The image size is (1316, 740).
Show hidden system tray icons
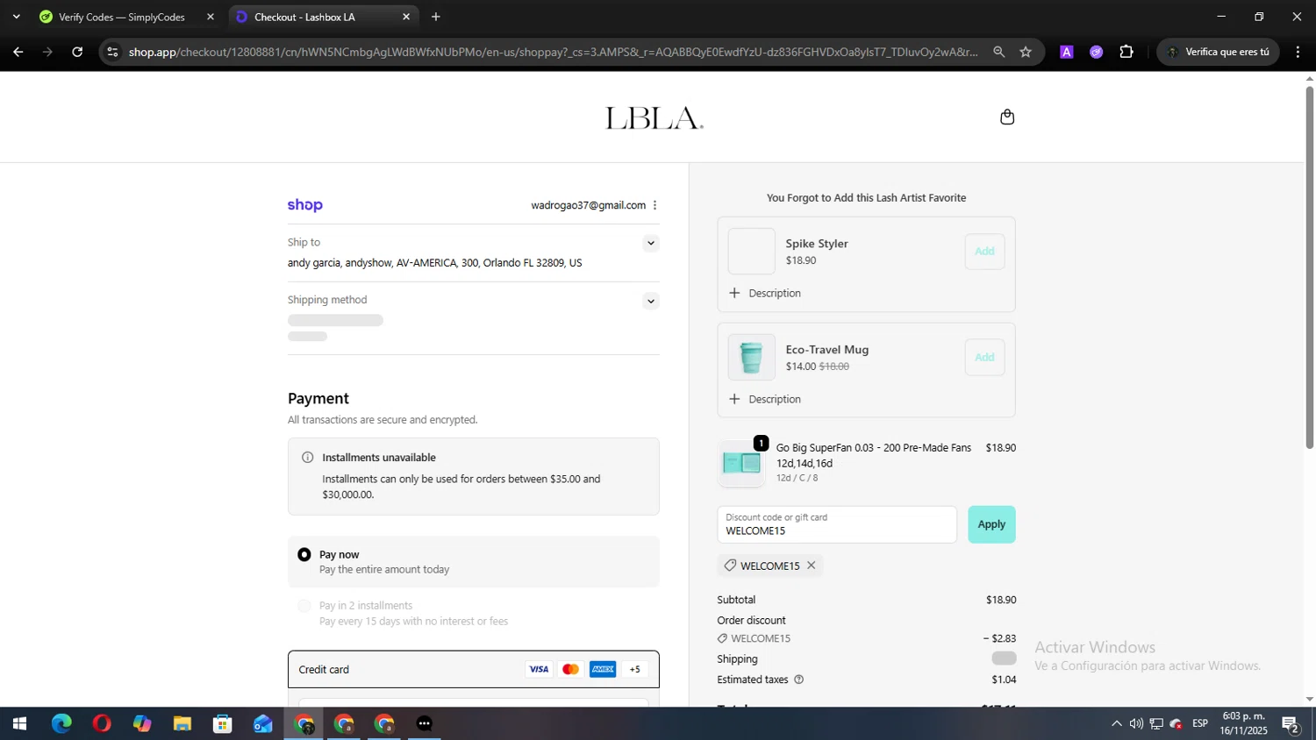pos(1116,723)
